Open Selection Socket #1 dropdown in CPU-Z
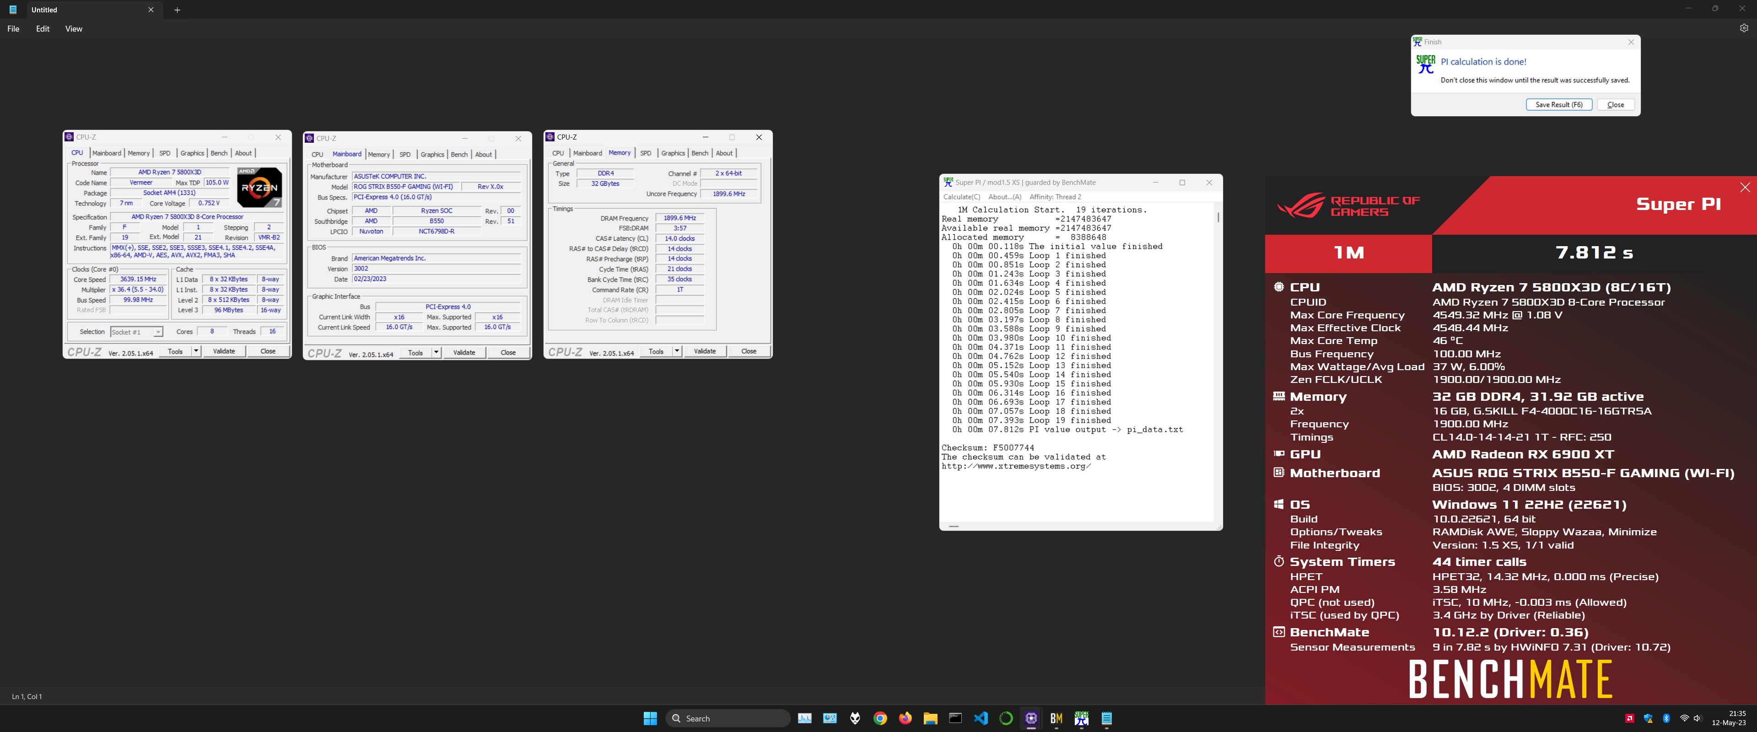 [x=136, y=332]
